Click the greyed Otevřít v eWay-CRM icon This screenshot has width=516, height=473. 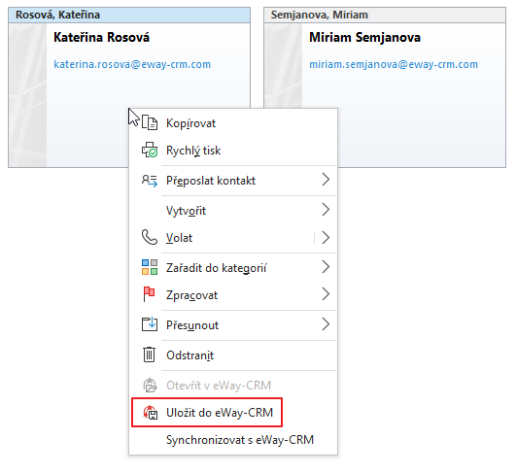[x=150, y=385]
